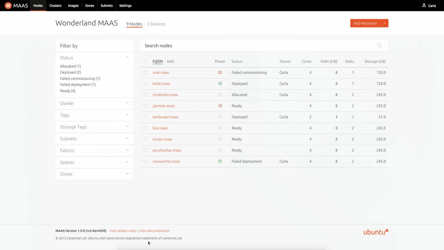This screenshot has height=250, width=444.
Task: Check the mulan.maas row checkbox
Action: click(x=145, y=139)
